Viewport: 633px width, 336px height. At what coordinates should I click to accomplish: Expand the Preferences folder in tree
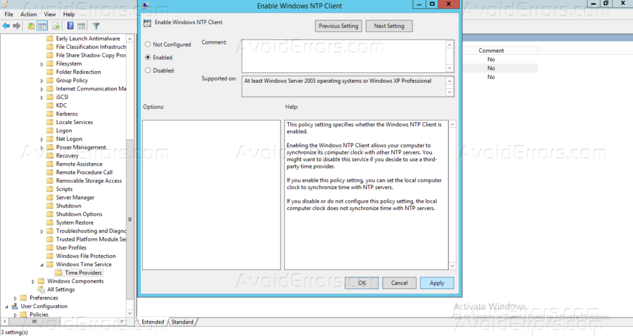[15, 298]
